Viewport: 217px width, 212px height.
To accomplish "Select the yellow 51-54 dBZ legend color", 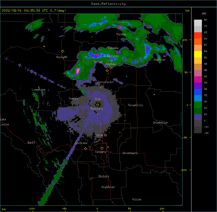I will [198, 54].
